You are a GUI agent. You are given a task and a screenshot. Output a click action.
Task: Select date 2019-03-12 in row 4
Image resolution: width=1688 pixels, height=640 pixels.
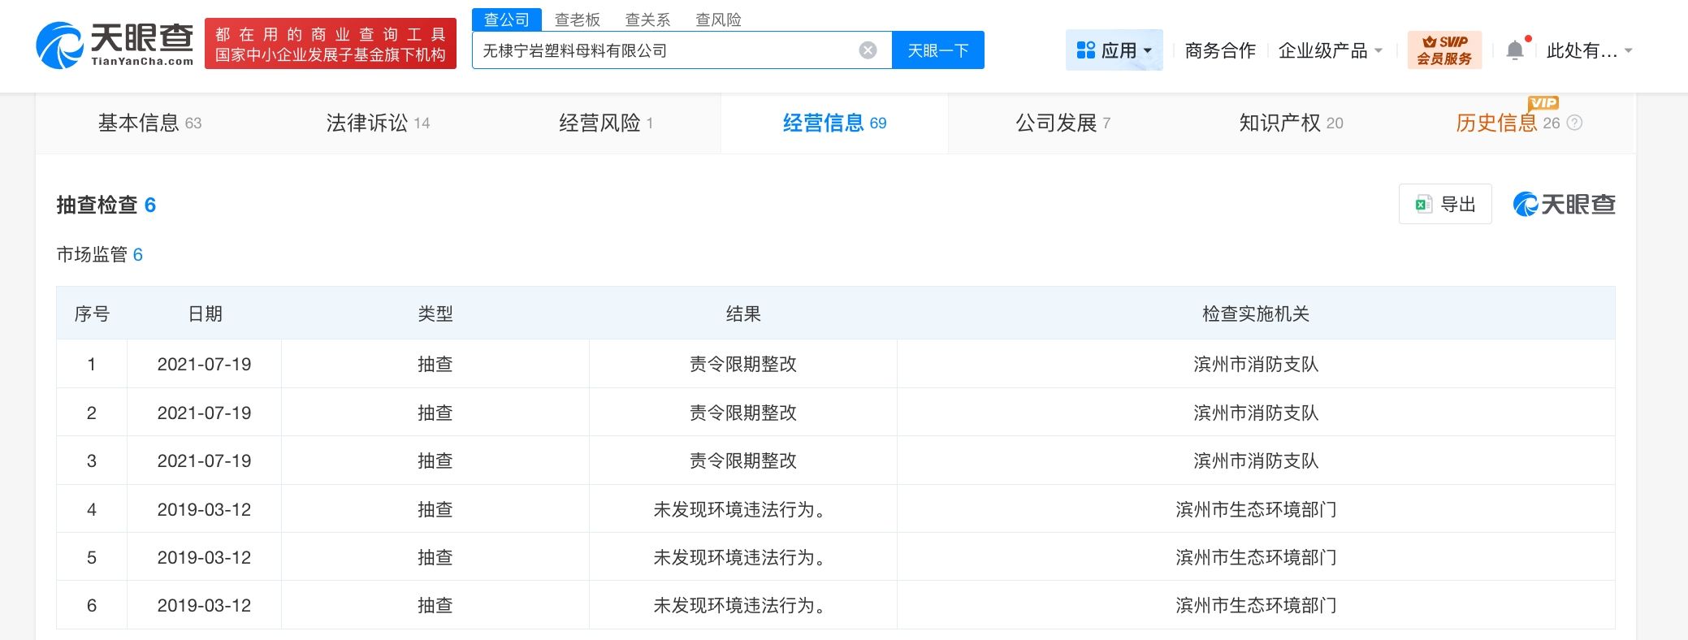(x=204, y=509)
